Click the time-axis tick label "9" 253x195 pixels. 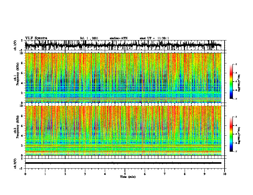pos(204,174)
